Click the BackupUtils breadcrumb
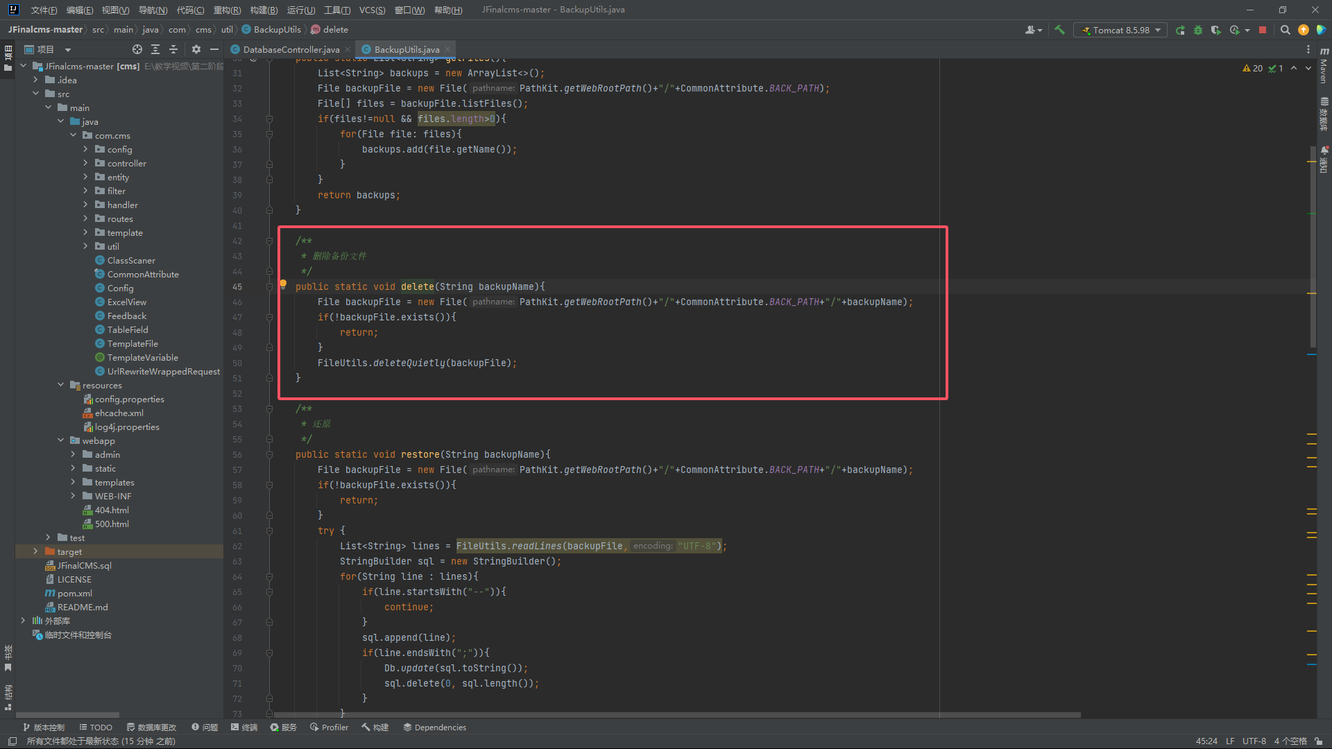 click(271, 30)
